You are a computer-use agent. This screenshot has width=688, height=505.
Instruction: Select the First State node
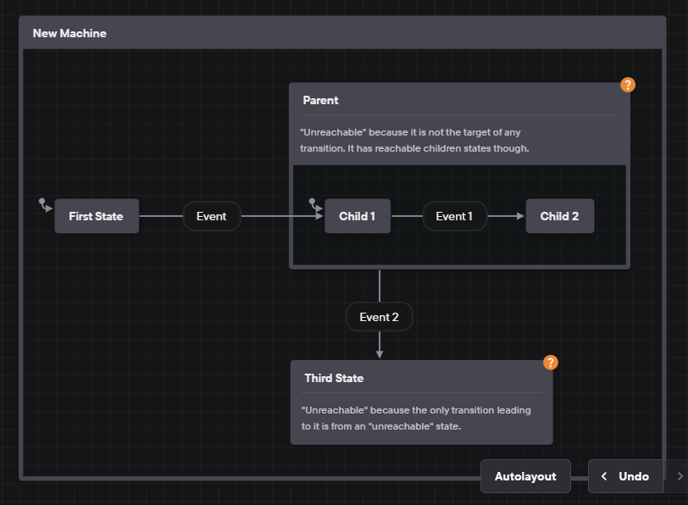(96, 216)
